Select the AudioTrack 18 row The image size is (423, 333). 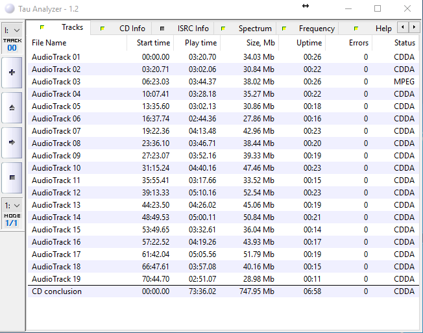(x=223, y=267)
